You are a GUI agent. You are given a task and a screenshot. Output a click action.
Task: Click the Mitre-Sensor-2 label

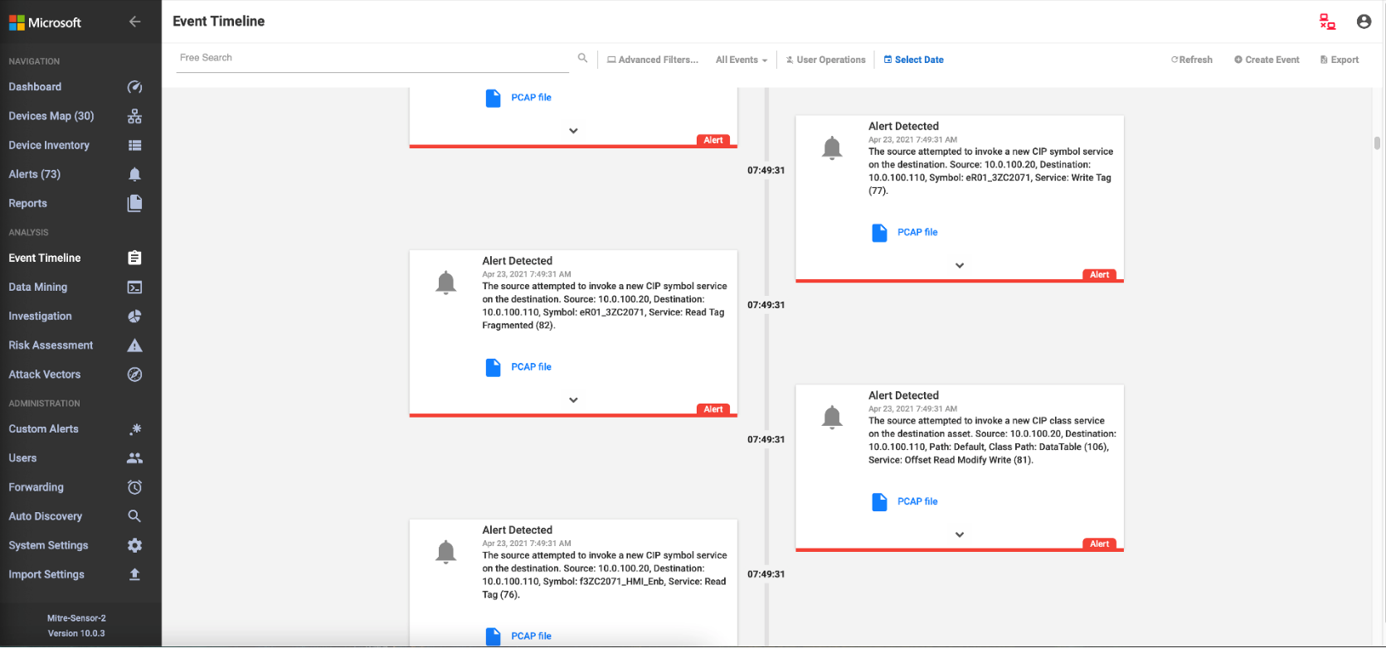point(76,618)
